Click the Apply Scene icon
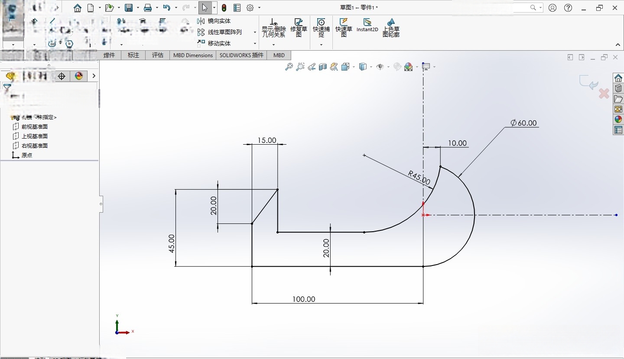Screen dimensions: 624x359 (x=409, y=67)
